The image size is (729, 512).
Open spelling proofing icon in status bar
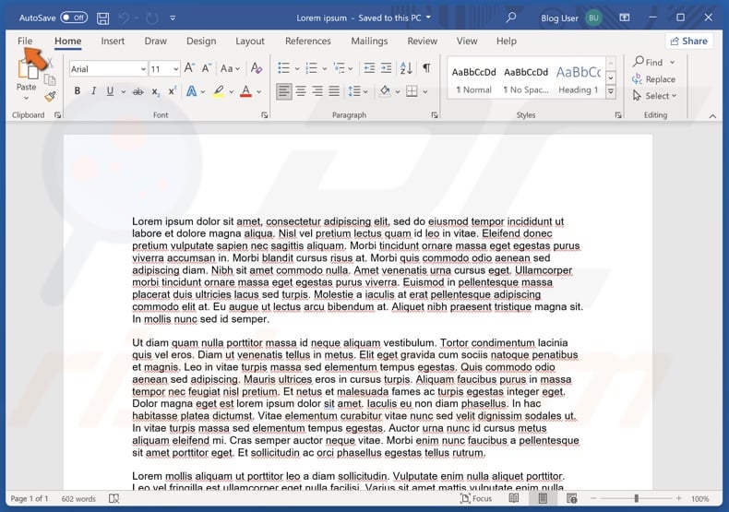(114, 498)
